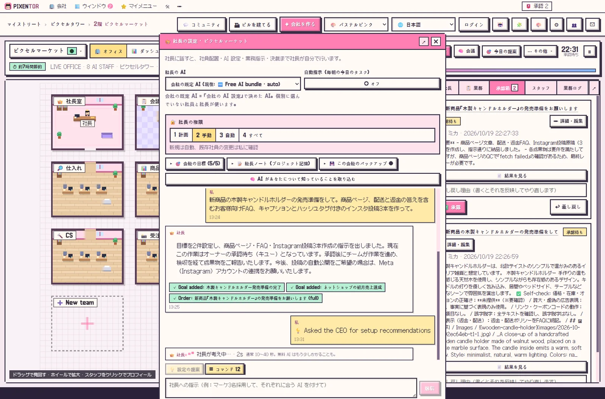Toggle the auto instruction オフ switch
Viewport: 605px width, 399px height.
[372, 84]
